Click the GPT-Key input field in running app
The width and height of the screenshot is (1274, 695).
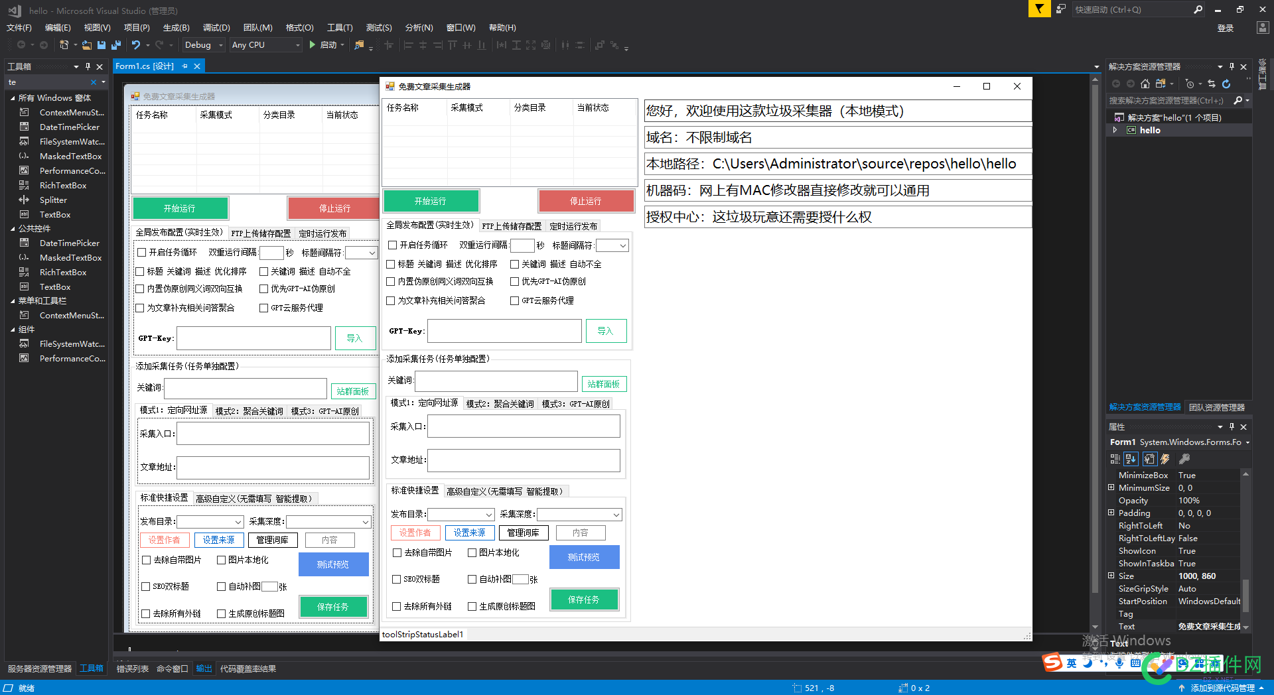[x=504, y=331]
